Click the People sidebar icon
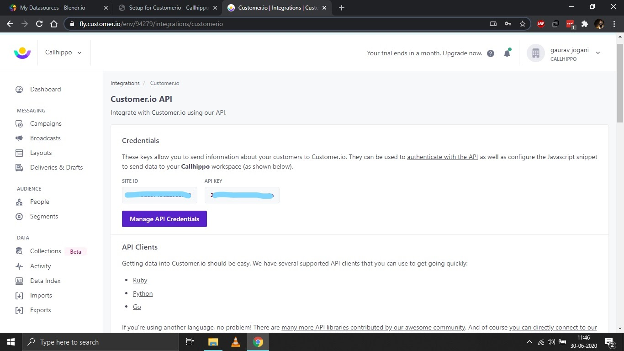Viewport: 624px width, 351px height. click(x=19, y=202)
